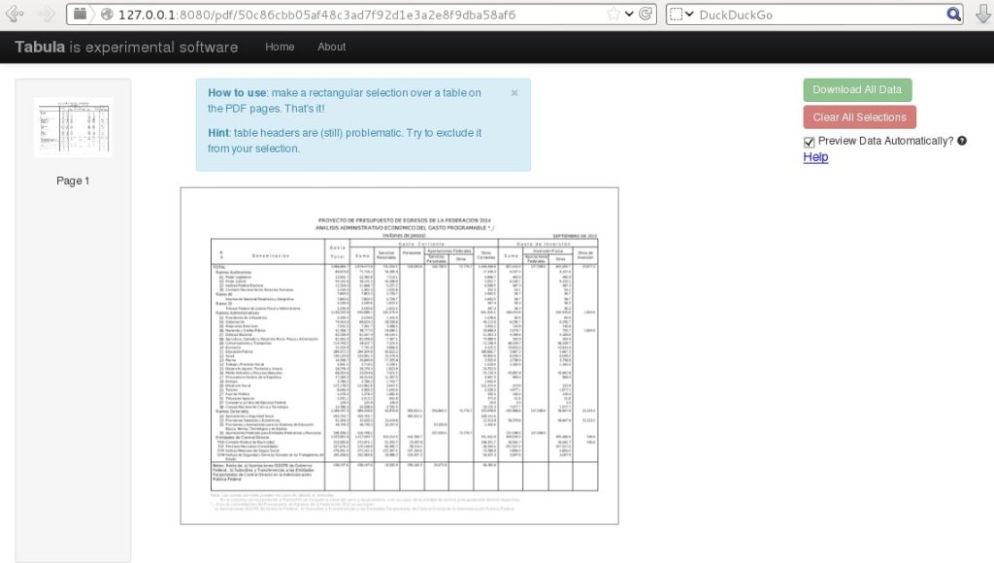Click the bookmark star in URL bar
This screenshot has width=994, height=563.
(612, 15)
